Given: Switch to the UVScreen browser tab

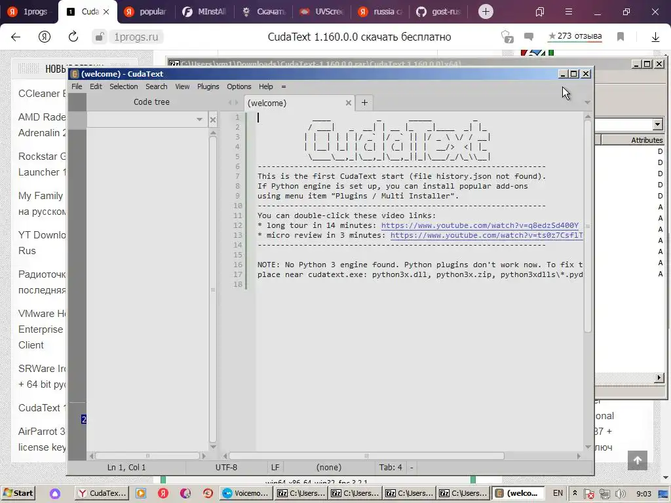Looking at the screenshot, I should (x=322, y=12).
